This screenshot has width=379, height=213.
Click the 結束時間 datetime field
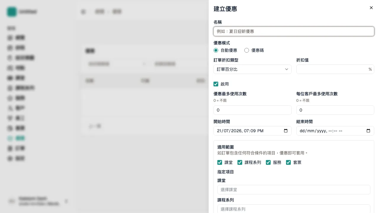tap(335, 131)
